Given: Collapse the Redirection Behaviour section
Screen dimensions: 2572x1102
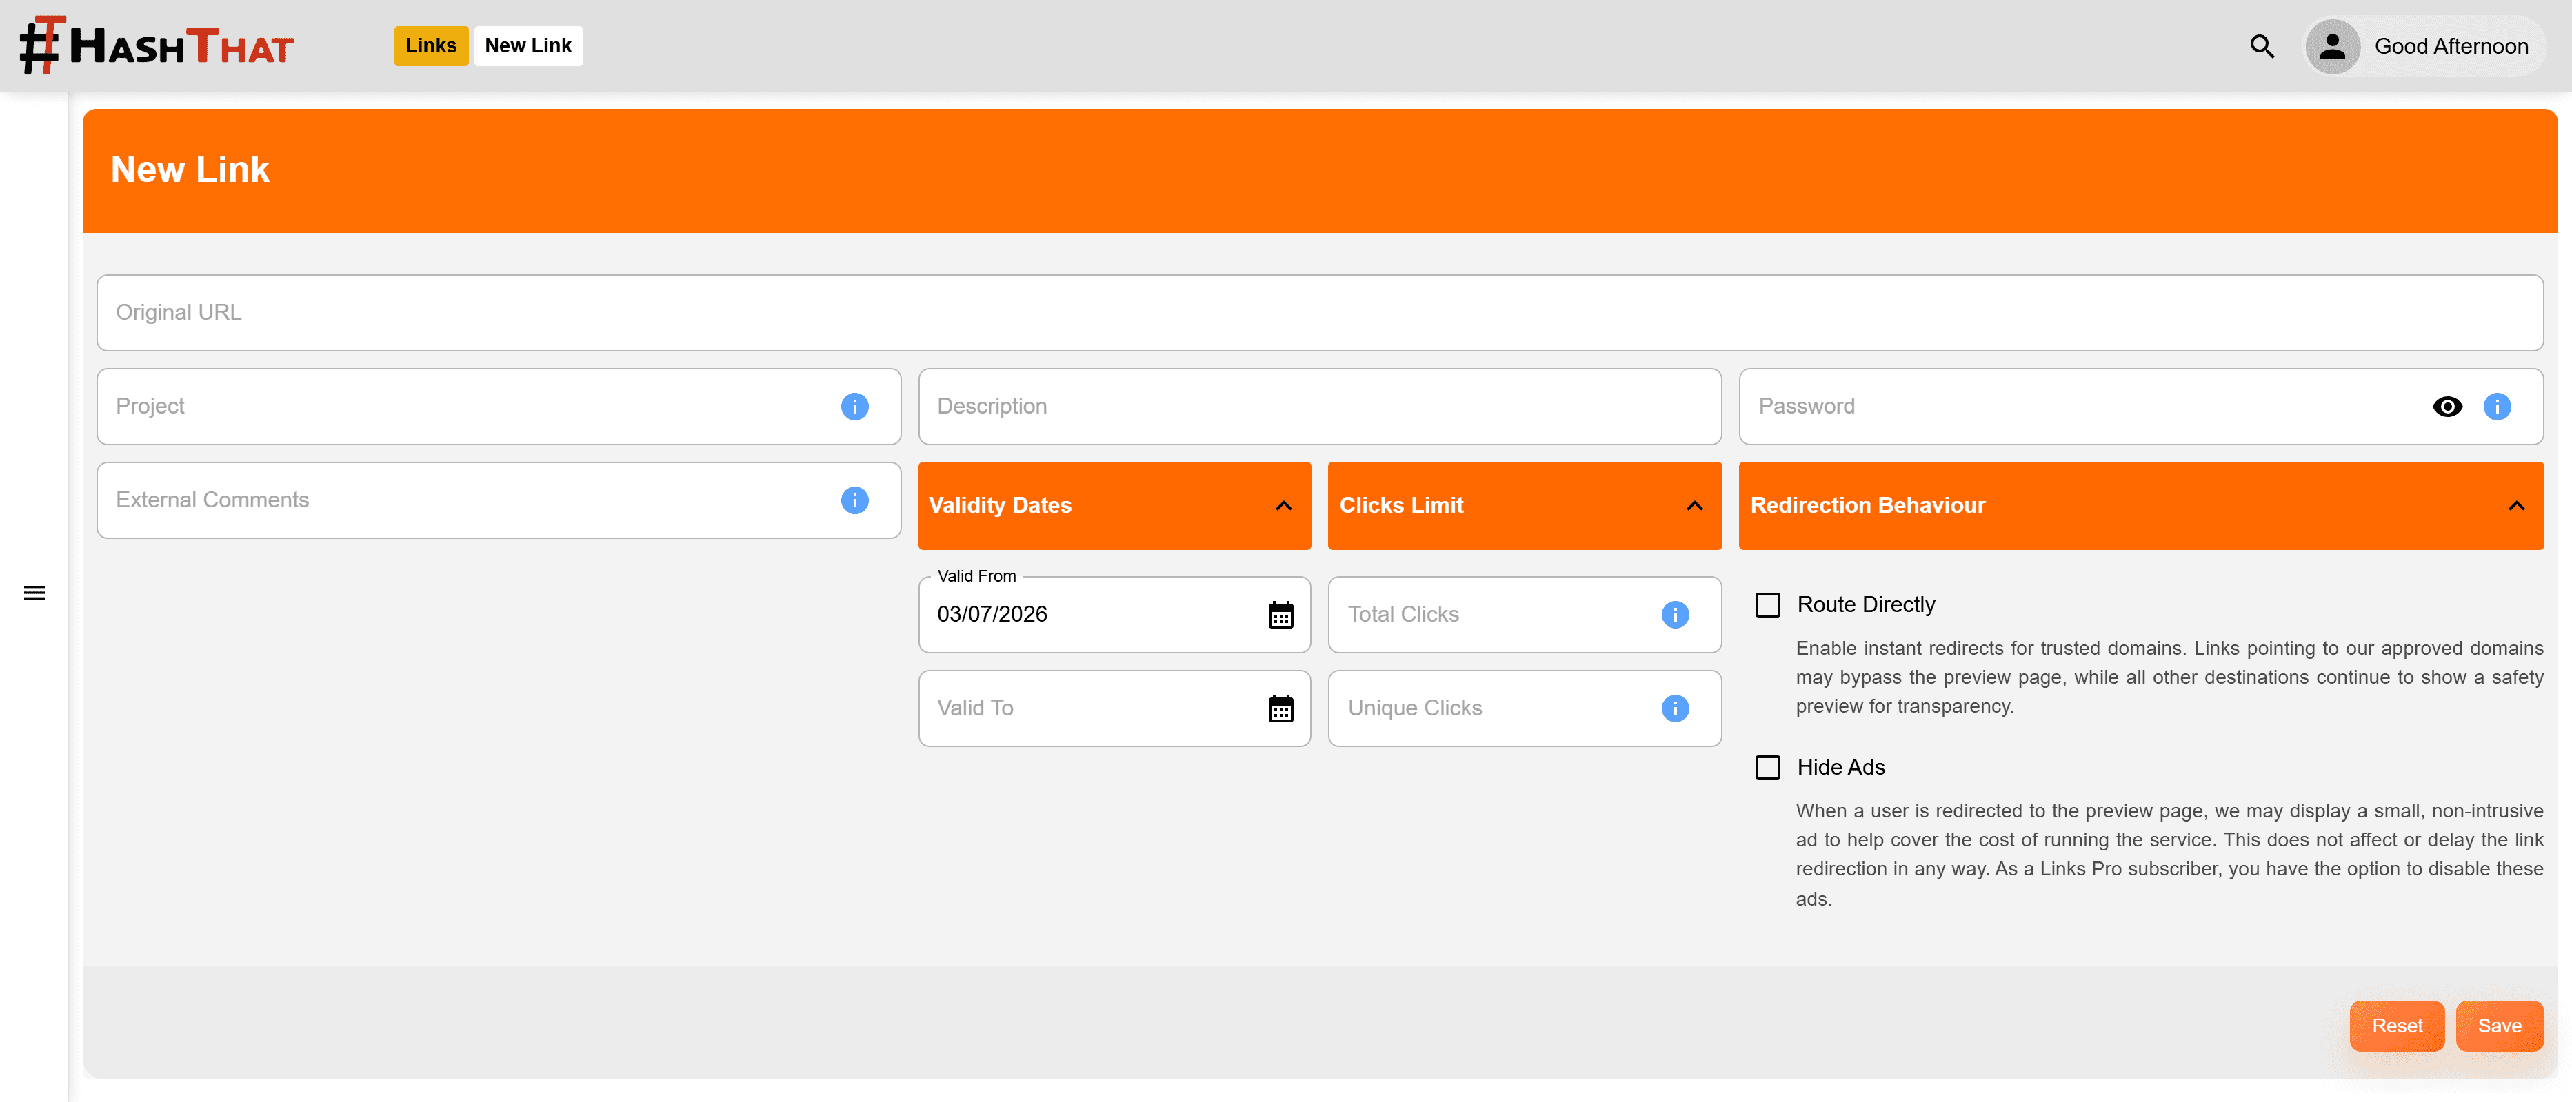Looking at the screenshot, I should pos(2140,505).
